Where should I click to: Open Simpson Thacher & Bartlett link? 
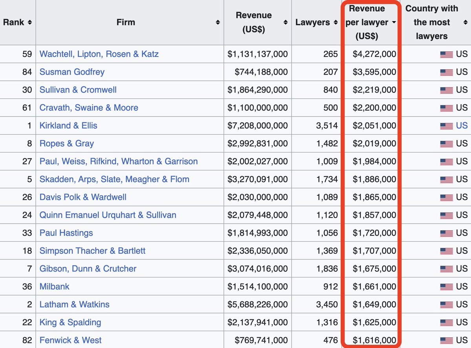92,251
